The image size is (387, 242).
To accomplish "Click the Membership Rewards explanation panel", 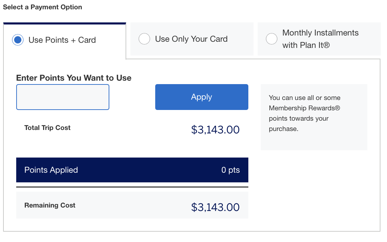I will [x=314, y=117].
